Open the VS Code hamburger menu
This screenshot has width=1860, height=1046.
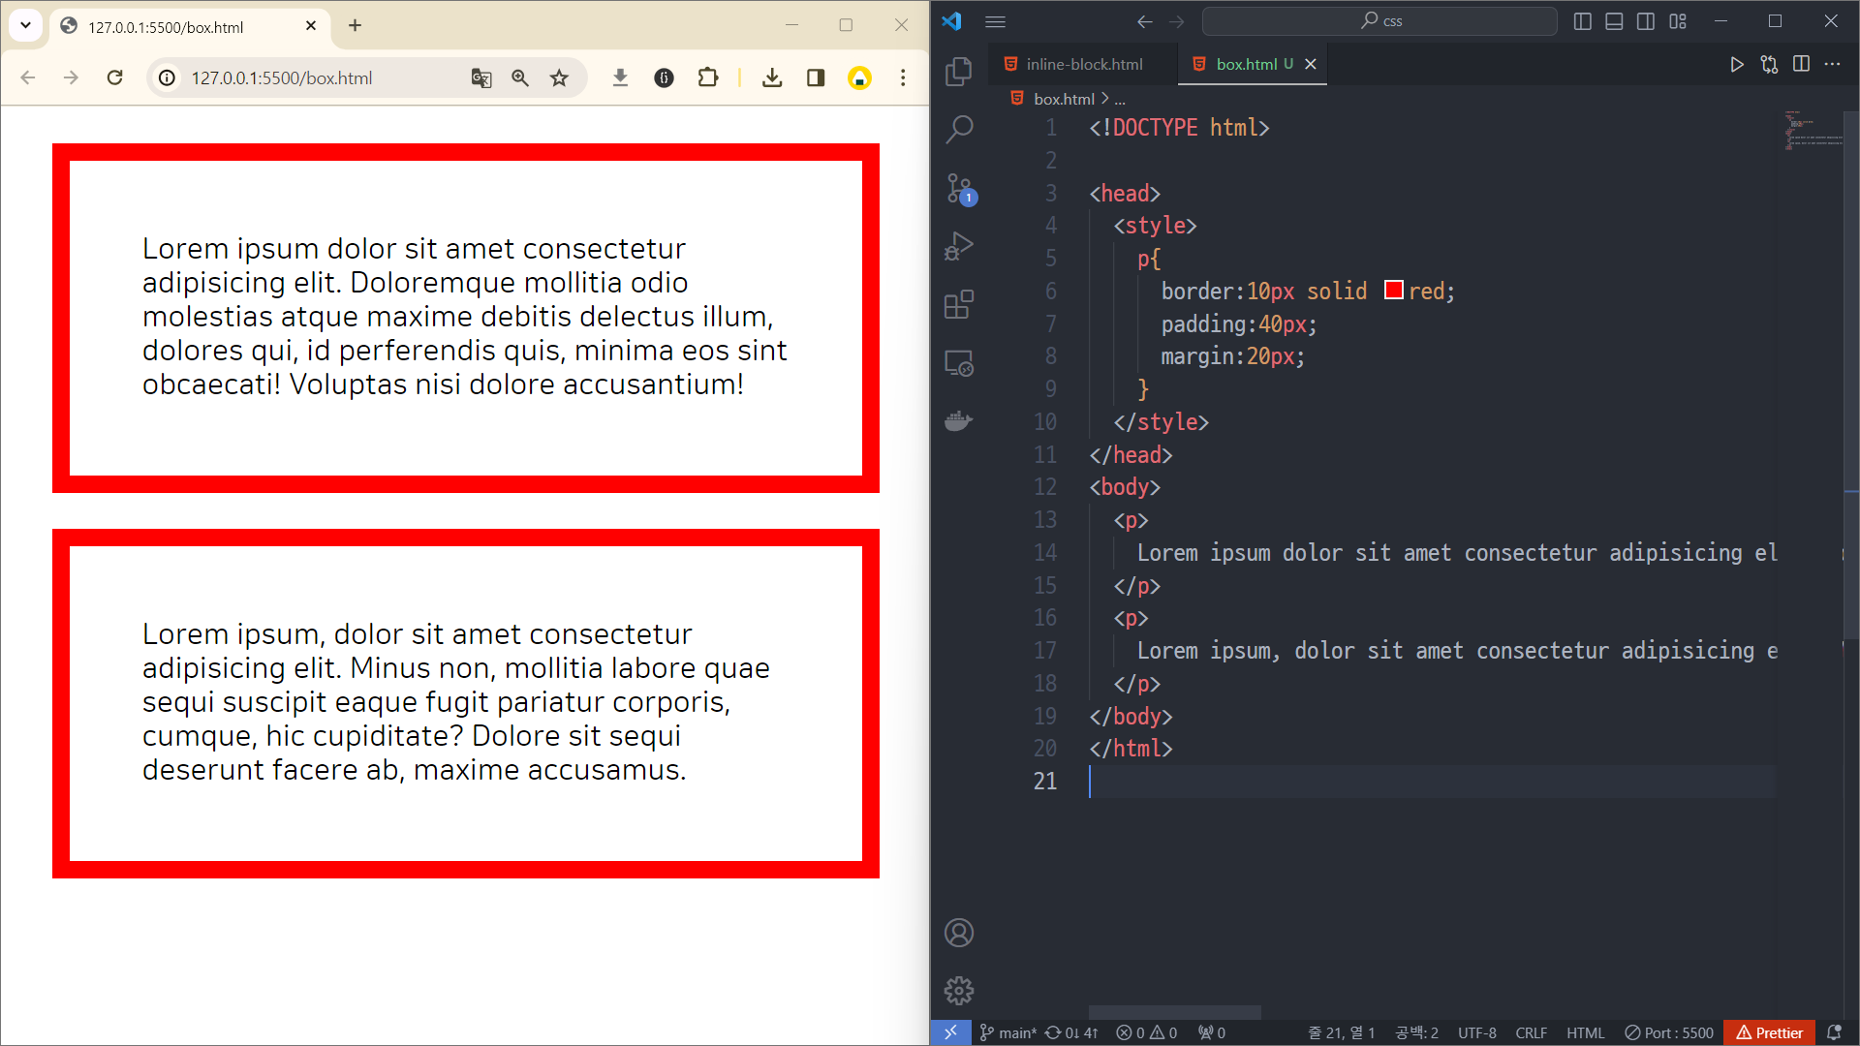tap(995, 21)
